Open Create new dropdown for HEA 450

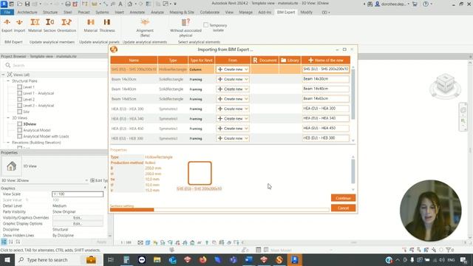pyautogui.click(x=233, y=129)
